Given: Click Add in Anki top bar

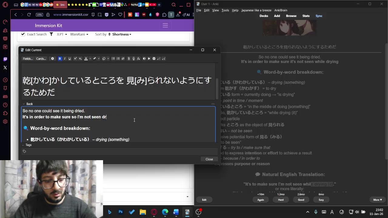Looking at the screenshot, I should pos(277,16).
